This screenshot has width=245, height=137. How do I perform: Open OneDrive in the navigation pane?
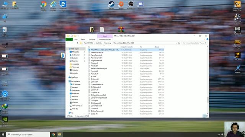pyautogui.click(x=74, y=77)
